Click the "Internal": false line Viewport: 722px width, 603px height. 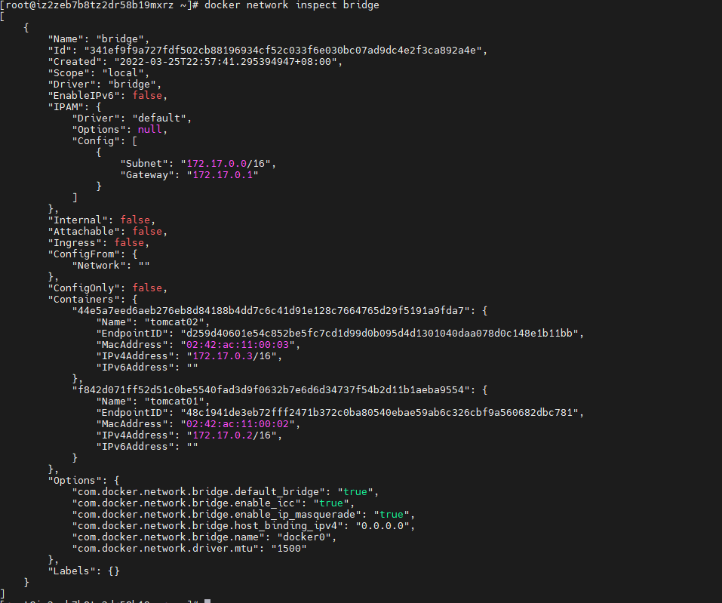(x=102, y=220)
